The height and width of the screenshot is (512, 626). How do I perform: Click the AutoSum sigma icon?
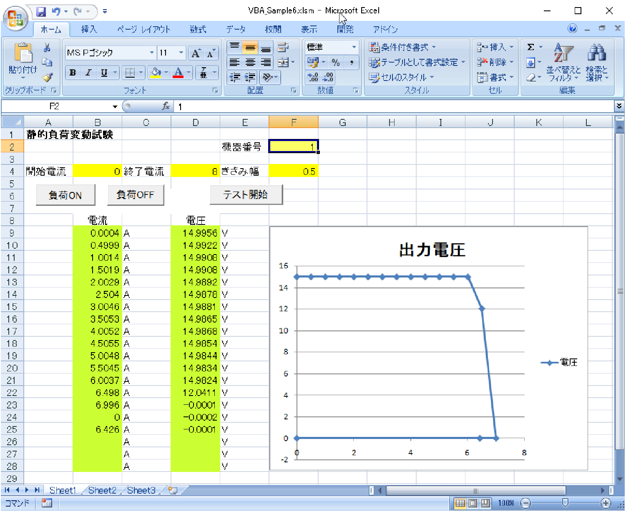tap(530, 47)
